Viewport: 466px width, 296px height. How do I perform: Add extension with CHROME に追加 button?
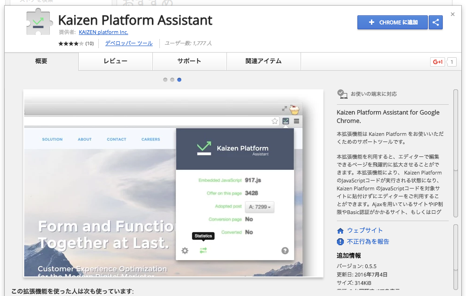click(x=392, y=22)
